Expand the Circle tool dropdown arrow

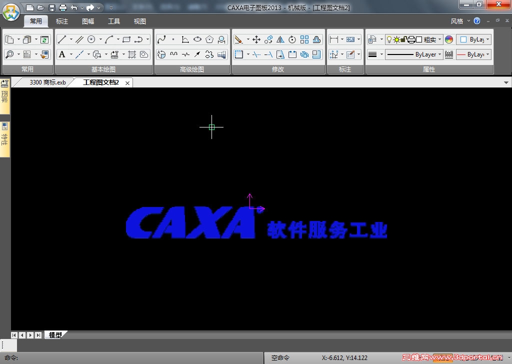(100, 39)
